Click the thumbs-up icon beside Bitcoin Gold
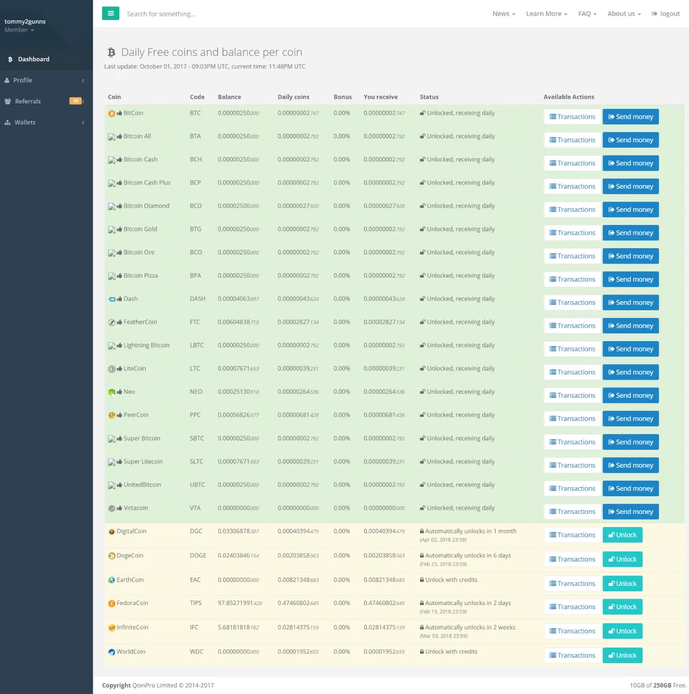The image size is (689, 694). tap(119, 229)
